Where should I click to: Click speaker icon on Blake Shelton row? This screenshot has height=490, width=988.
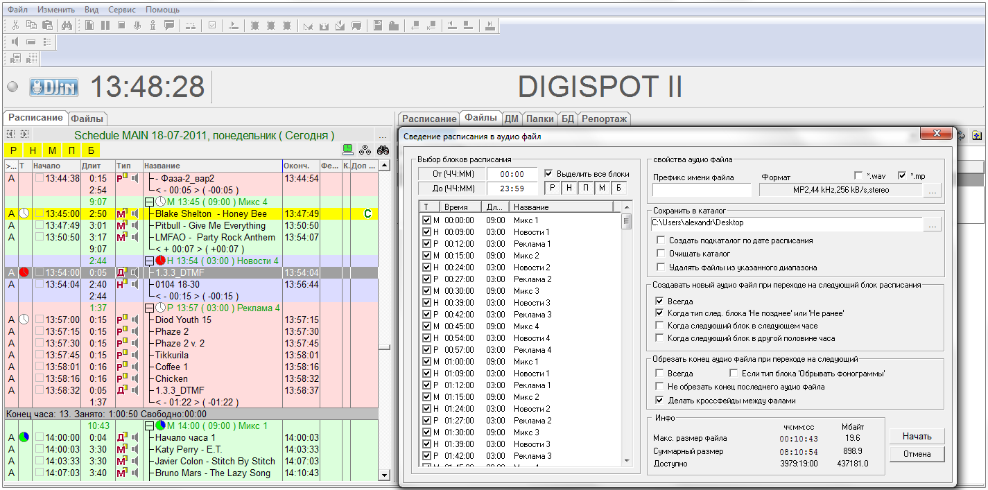(135, 214)
